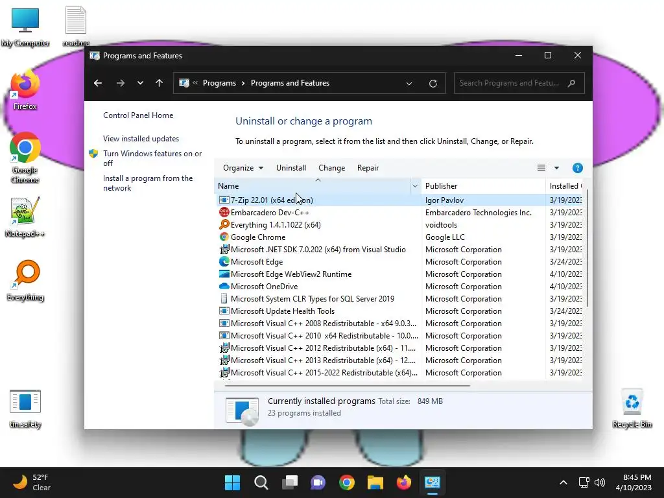Open Install a program from the network
Screen dimensions: 664x498
[x=148, y=183]
